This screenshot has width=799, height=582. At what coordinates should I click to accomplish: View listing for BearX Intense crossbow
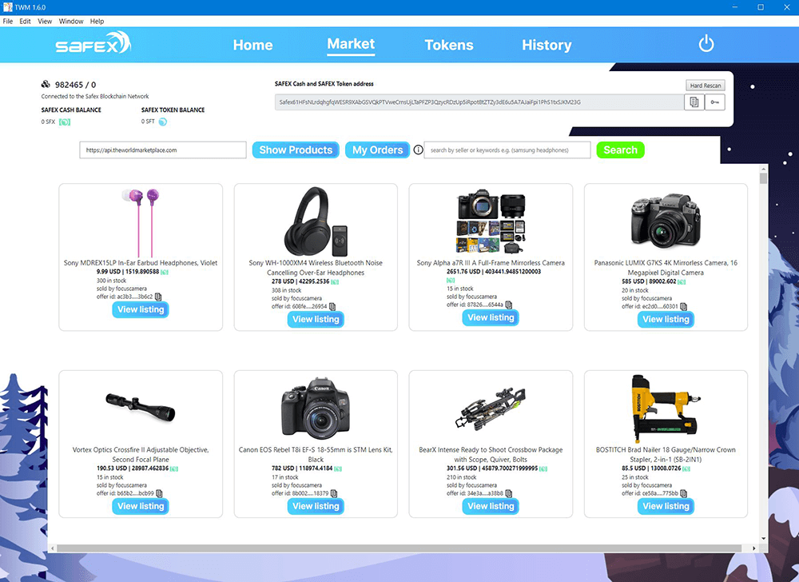491,506
